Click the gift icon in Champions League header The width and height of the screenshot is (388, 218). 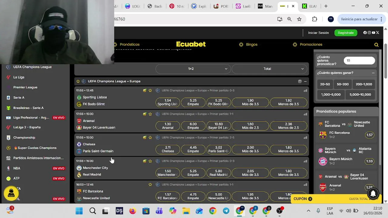click(300, 81)
